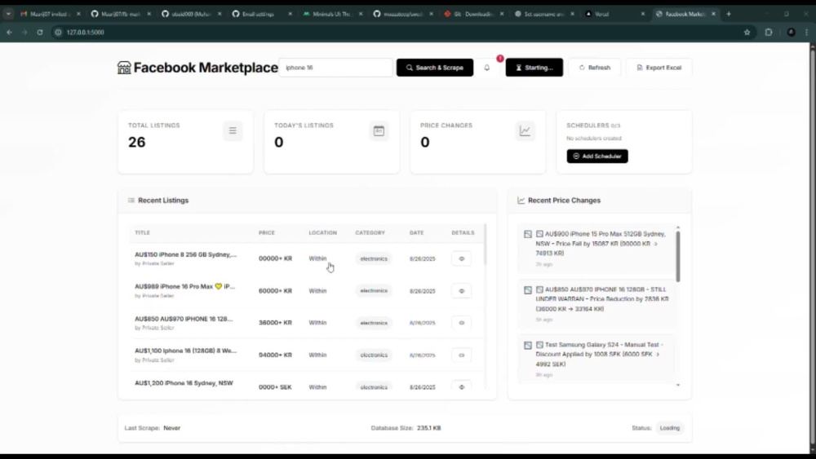Click the price changes scroll down arrow
The image size is (816, 459).
[677, 385]
